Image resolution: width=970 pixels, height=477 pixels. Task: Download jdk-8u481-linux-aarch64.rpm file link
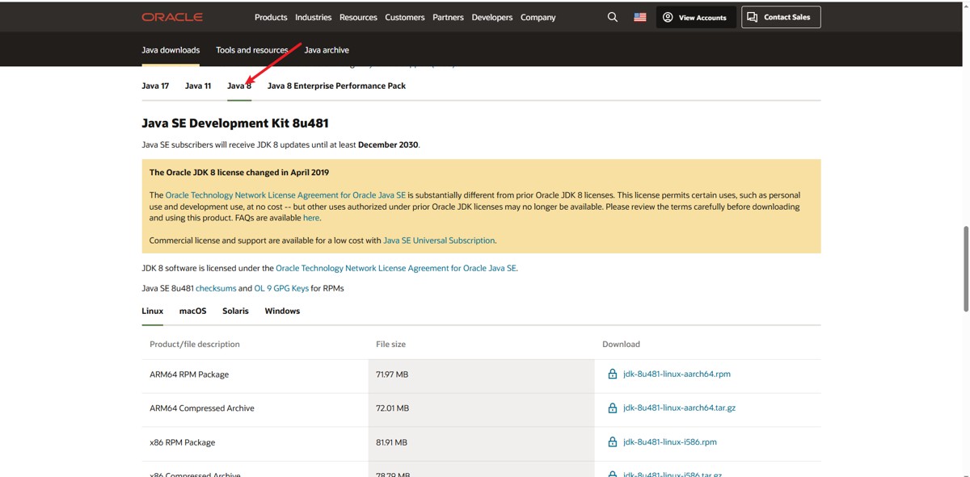(x=677, y=374)
